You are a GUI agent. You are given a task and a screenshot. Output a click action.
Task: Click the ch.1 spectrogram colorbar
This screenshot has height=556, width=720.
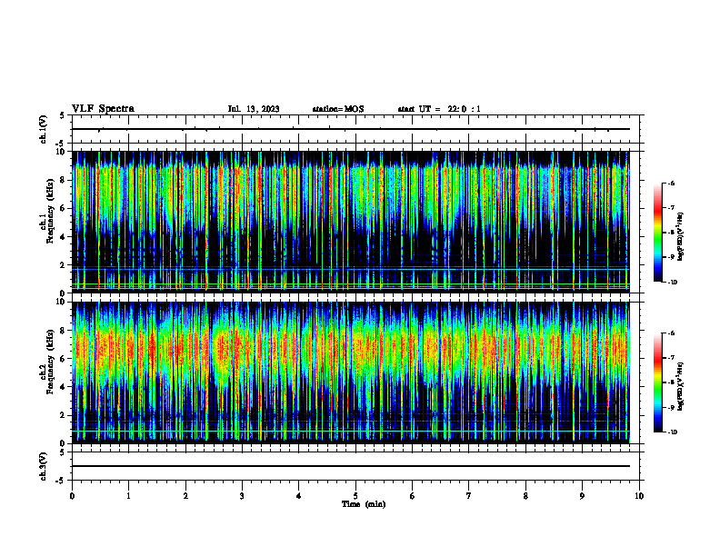[x=657, y=233]
